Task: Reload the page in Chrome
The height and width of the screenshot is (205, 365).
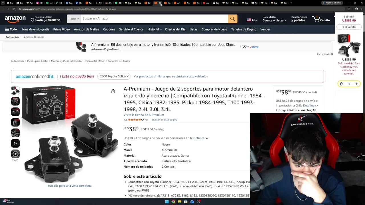Action: (x=13, y=9)
